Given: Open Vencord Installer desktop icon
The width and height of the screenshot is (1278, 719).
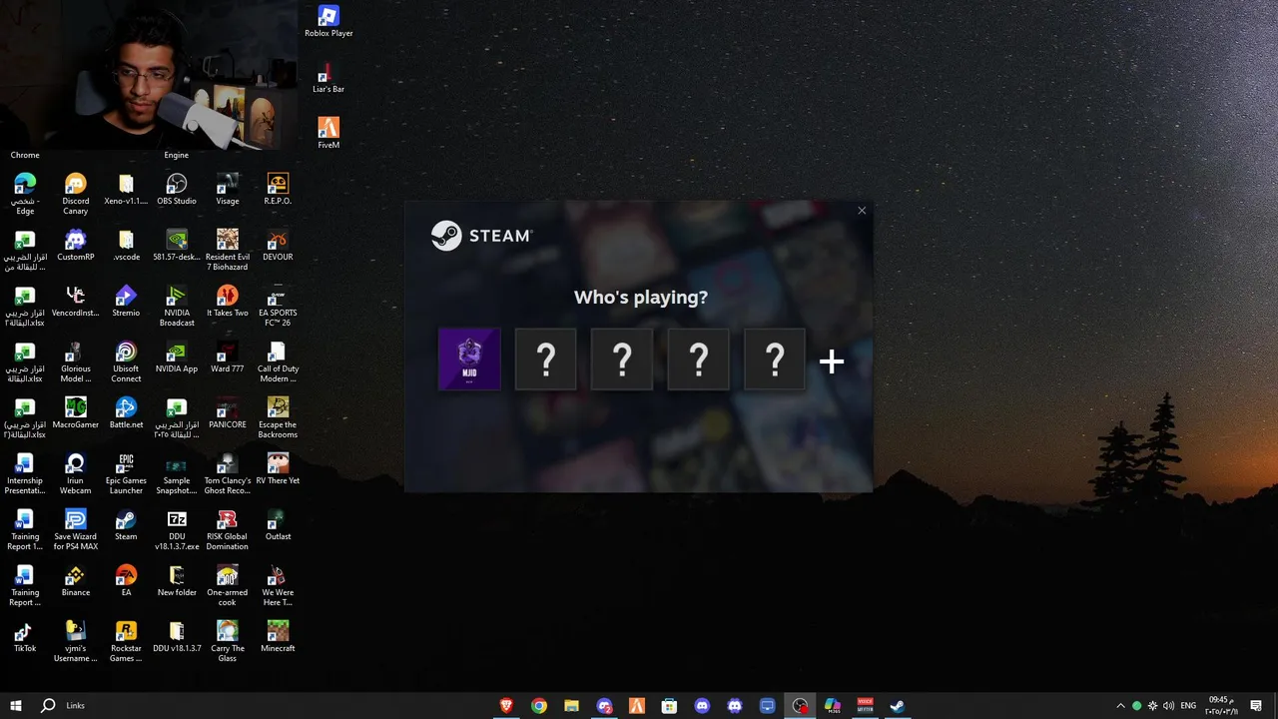Looking at the screenshot, I should [x=76, y=302].
